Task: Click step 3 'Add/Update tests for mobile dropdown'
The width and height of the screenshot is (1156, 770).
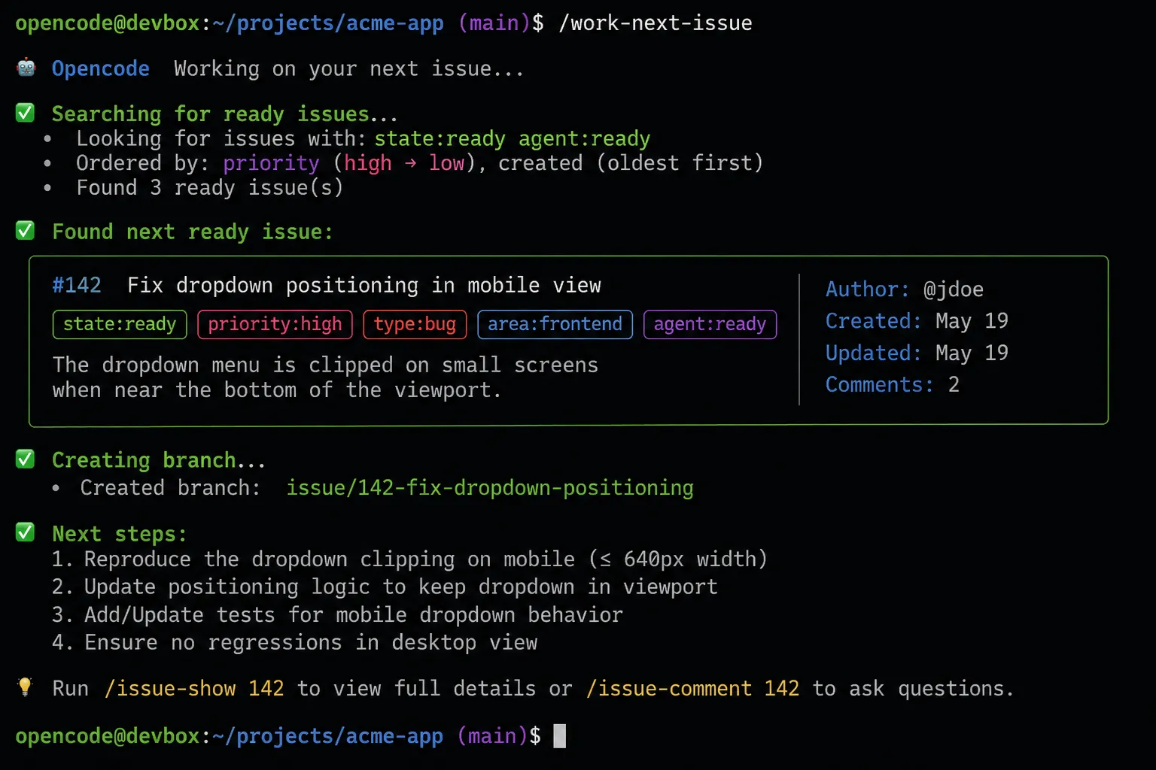Action: 337,615
